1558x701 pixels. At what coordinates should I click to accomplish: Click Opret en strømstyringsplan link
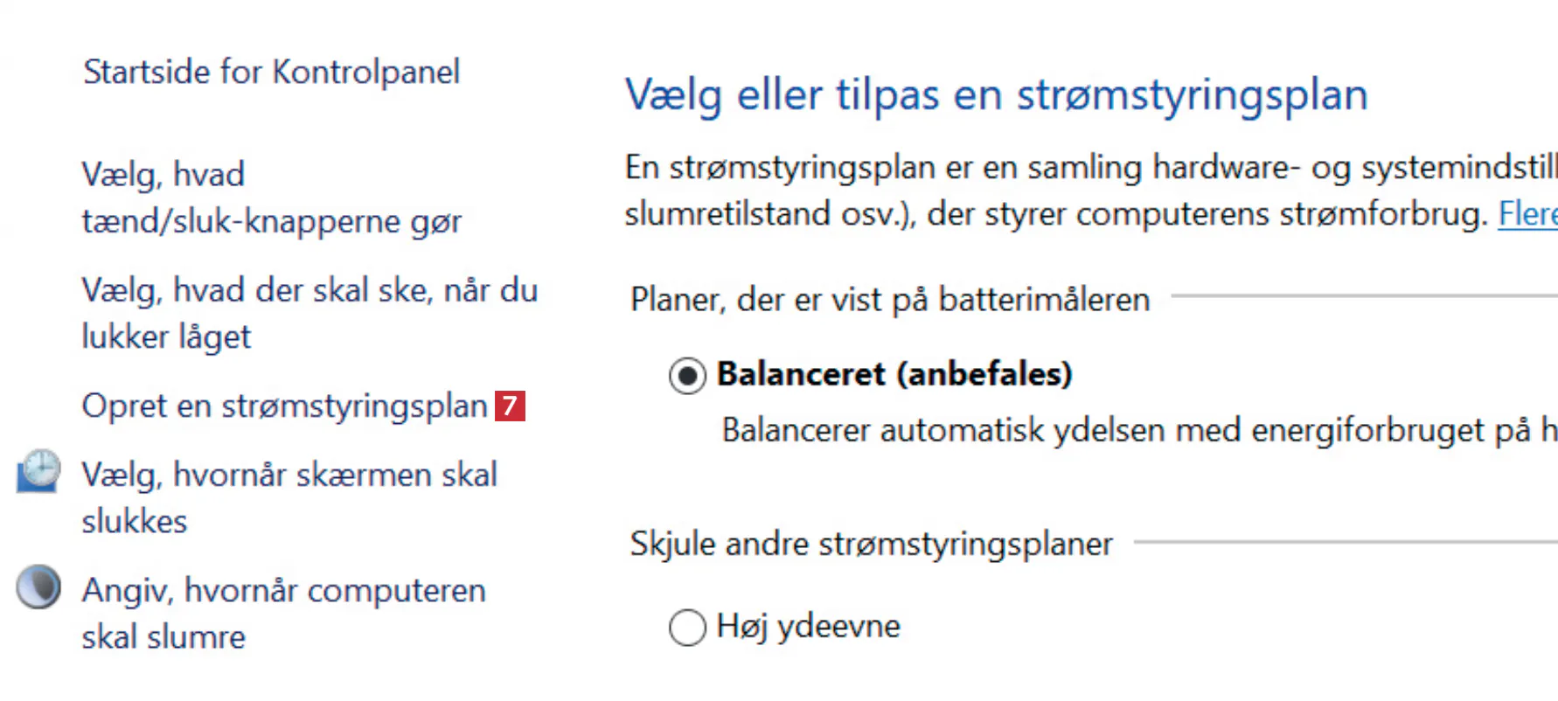pos(284,406)
